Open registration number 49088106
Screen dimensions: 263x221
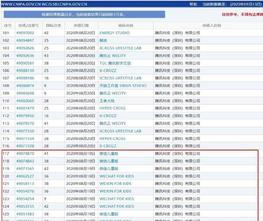coord(25,78)
